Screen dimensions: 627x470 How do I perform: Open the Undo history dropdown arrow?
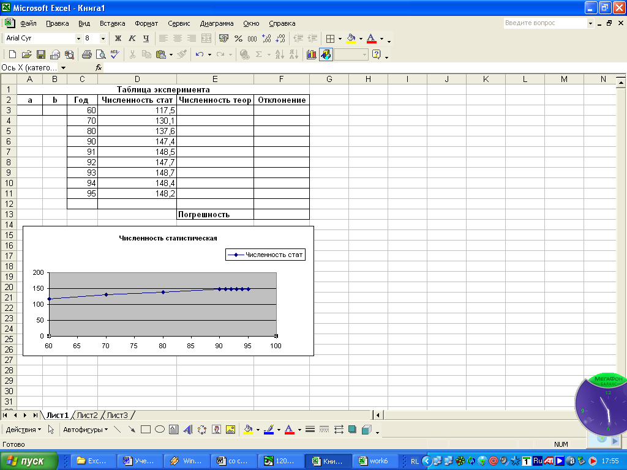pos(209,54)
